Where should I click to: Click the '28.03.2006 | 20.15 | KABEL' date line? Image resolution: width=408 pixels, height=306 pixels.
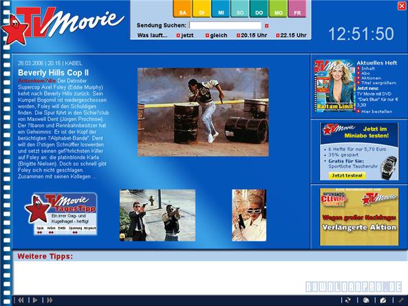click(x=50, y=63)
